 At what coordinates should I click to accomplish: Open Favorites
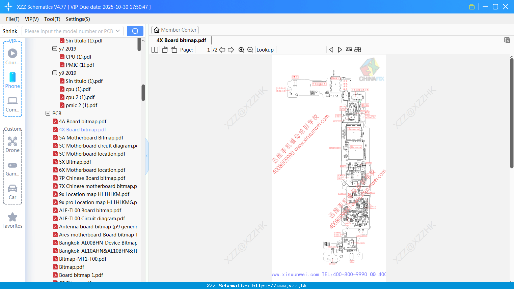point(12,221)
